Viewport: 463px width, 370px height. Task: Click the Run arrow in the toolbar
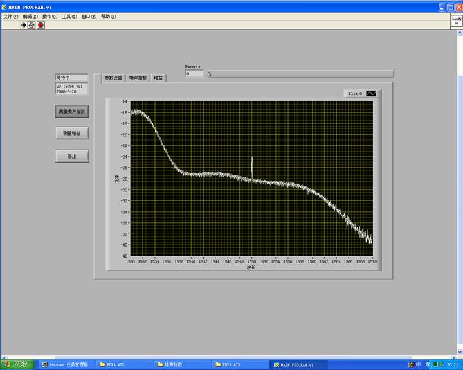coord(24,25)
